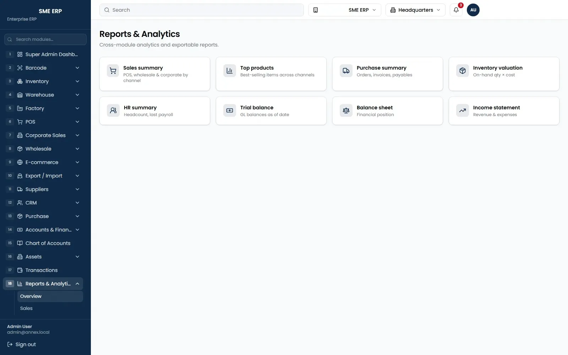Screen dimensions: 568x355
Task: Expand the POS module chevron
Action: tap(77, 122)
